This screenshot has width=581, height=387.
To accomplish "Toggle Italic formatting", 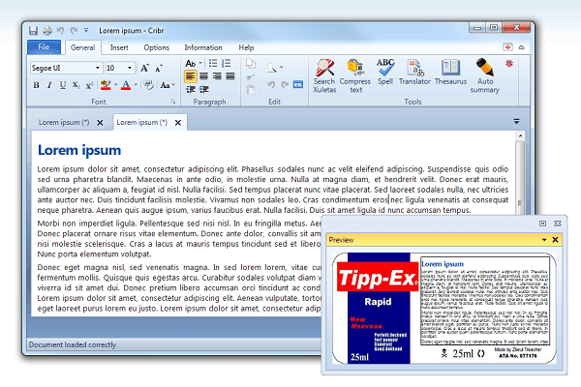I will [x=49, y=85].
